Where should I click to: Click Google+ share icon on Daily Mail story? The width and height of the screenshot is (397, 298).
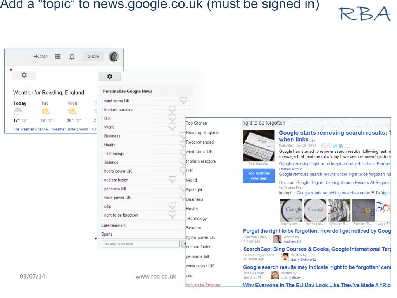326,146
